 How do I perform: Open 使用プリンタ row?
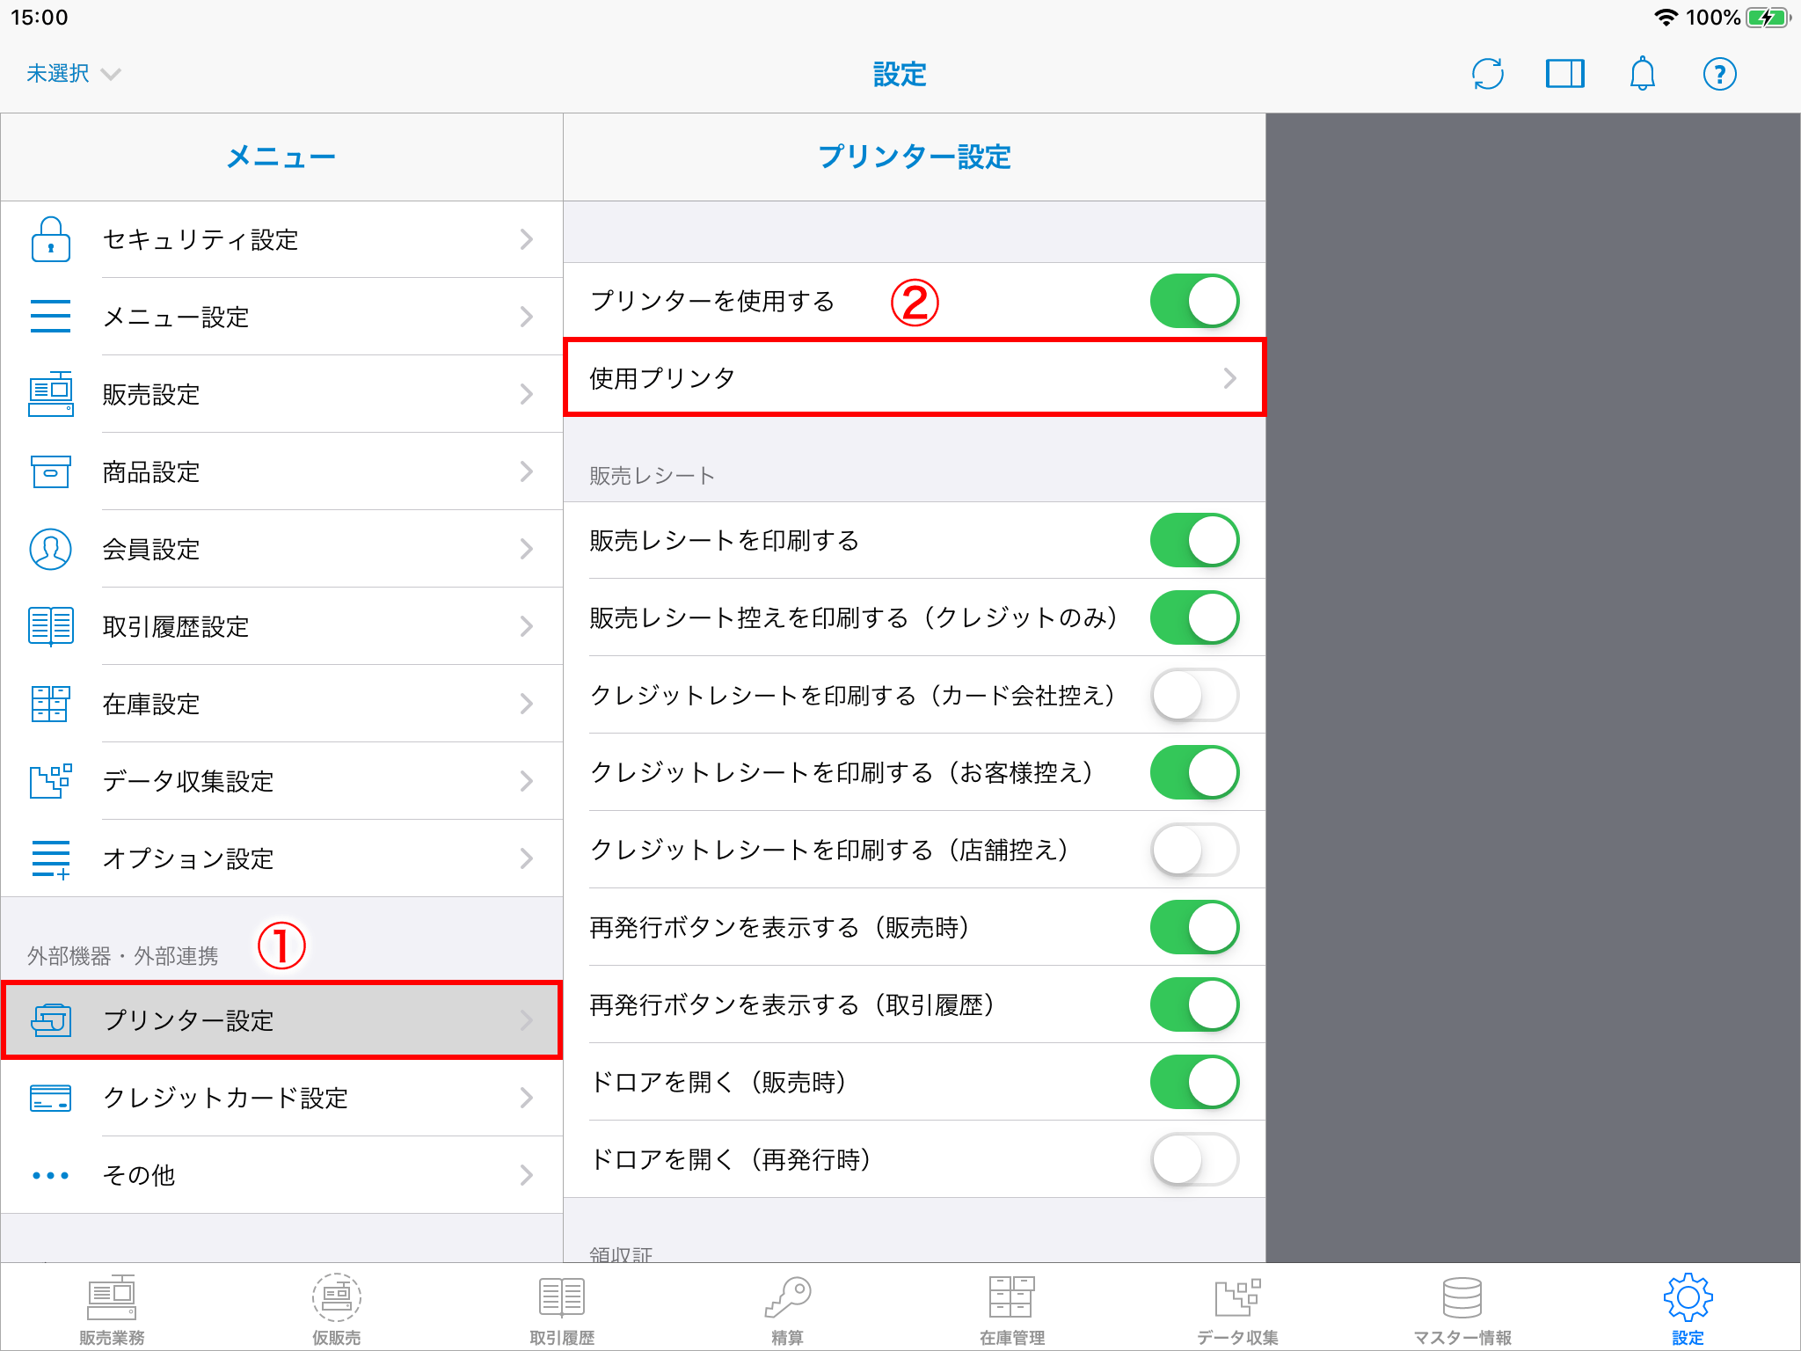click(913, 378)
